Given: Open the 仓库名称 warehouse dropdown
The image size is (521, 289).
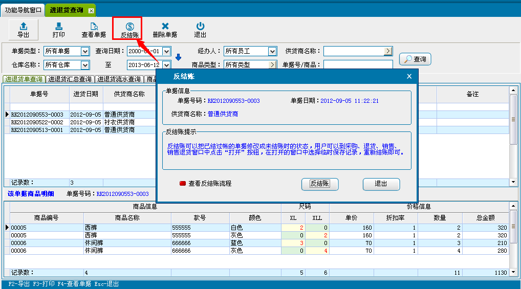Looking at the screenshot, I should coord(84,65).
